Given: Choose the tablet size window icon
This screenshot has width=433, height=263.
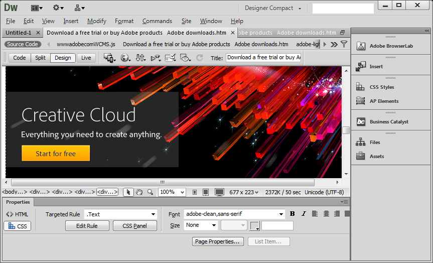Looking at the screenshot, I should (x=206, y=192).
